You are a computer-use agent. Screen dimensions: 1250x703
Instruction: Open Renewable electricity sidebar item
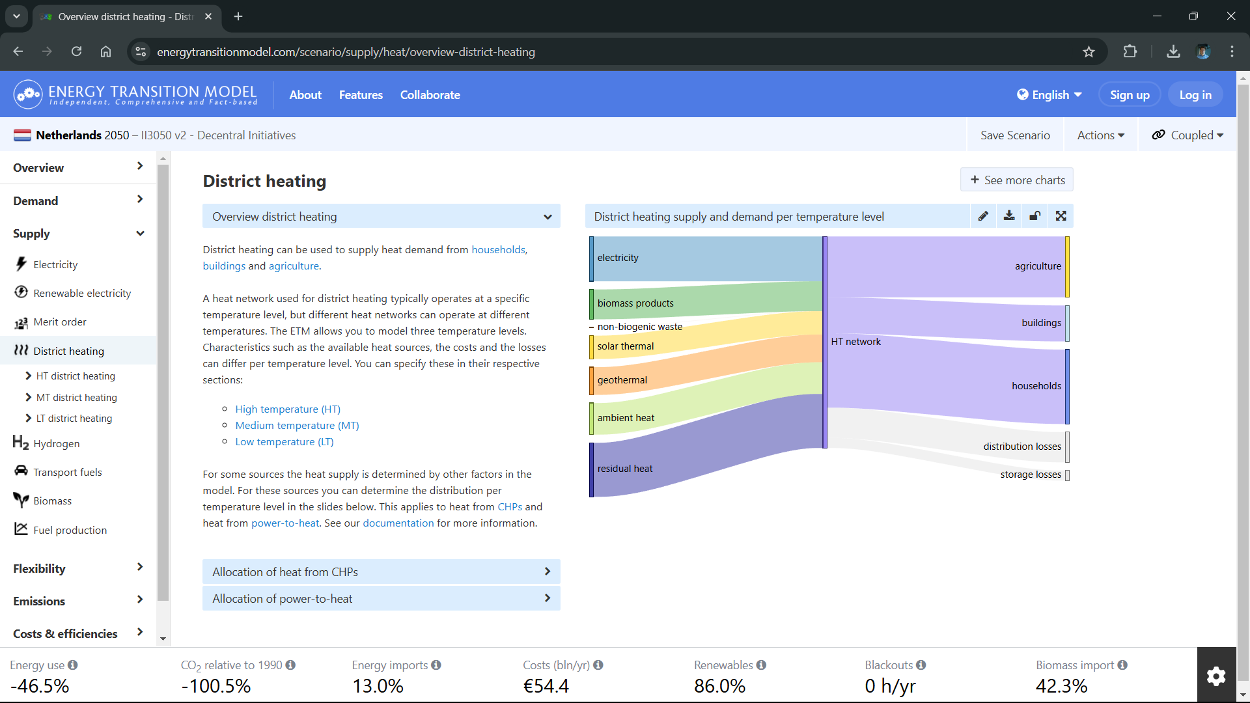click(82, 294)
